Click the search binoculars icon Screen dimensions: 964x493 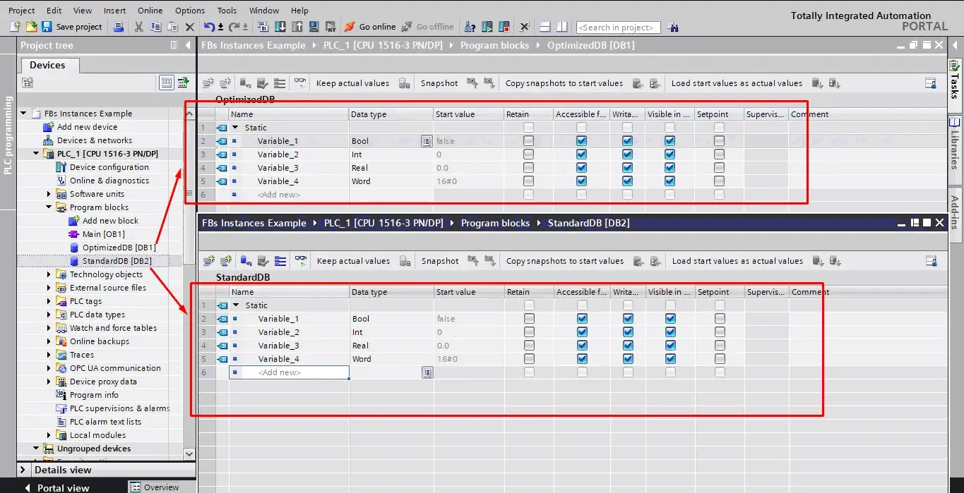coord(673,28)
